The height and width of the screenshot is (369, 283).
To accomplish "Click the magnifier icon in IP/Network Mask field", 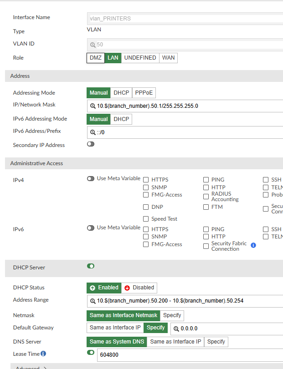I will pos(93,106).
